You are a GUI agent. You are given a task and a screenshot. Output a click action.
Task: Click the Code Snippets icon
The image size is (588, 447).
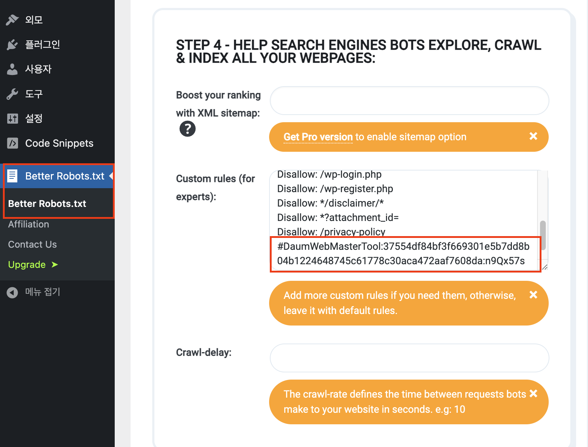tap(12, 143)
